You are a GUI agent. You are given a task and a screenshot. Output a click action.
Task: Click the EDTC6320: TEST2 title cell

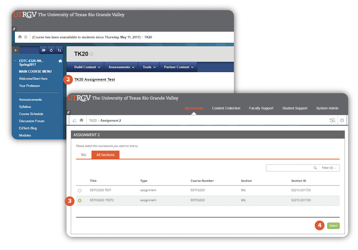102,200
